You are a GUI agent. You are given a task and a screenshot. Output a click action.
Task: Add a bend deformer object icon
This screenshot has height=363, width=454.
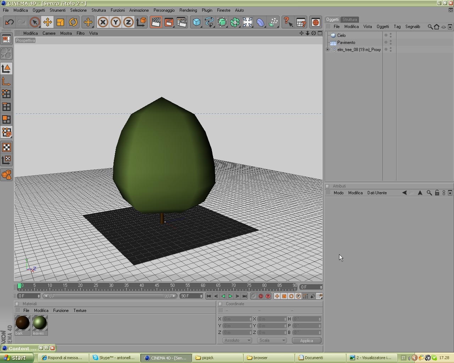[260, 22]
